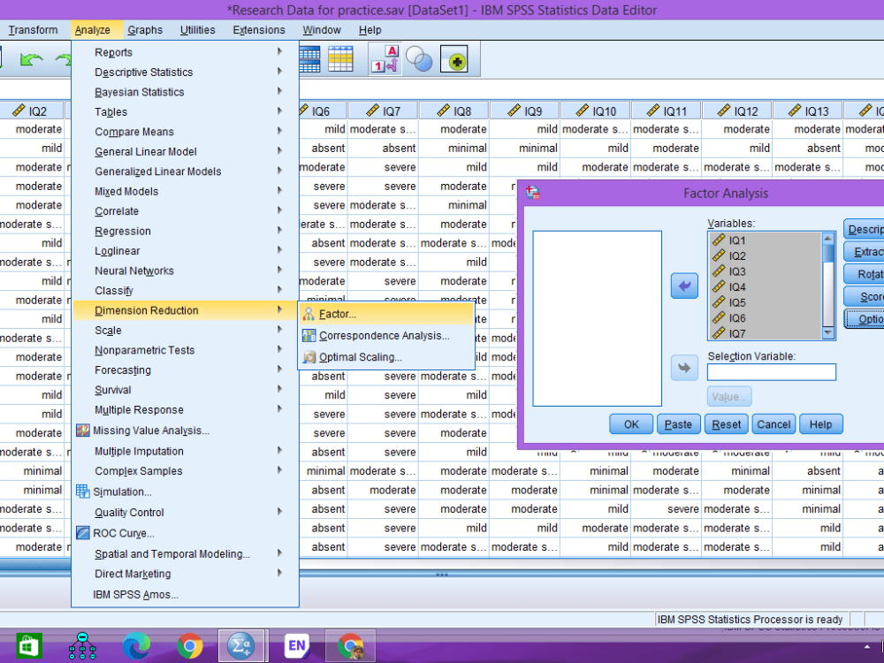
Task: Expand the Descriptive Statistics submenu
Action: click(186, 72)
